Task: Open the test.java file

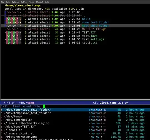Action: [x=90, y=36]
